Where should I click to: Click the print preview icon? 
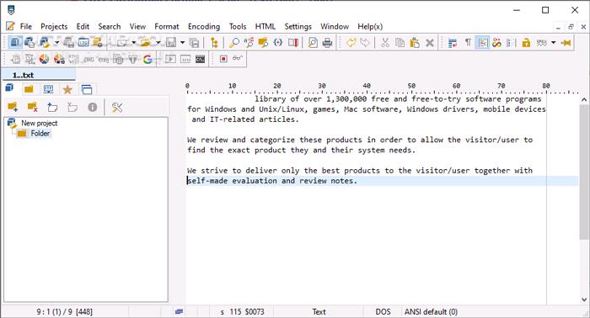click(x=313, y=42)
